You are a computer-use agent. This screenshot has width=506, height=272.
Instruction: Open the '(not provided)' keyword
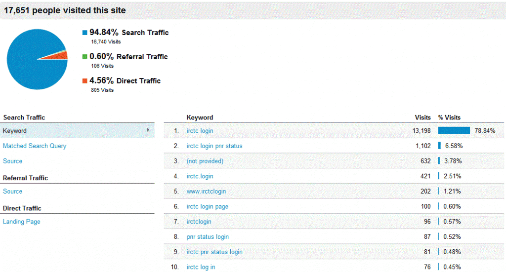(x=205, y=161)
